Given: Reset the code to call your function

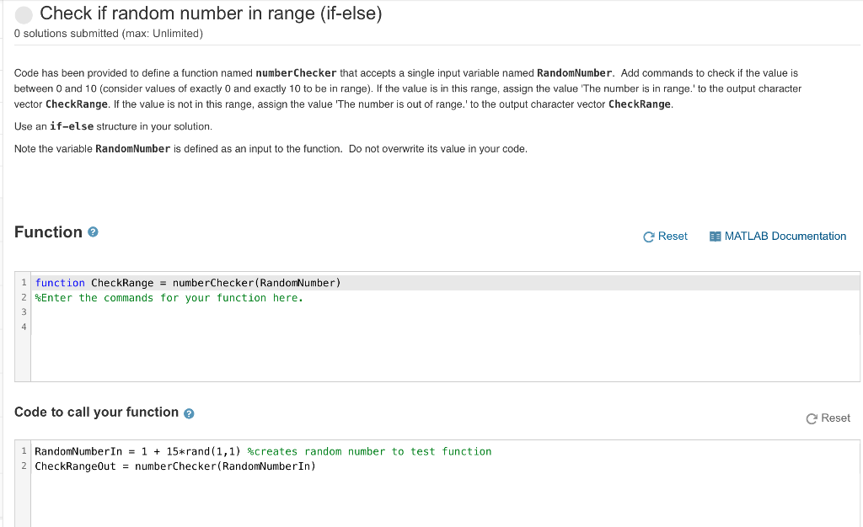Looking at the screenshot, I should [835, 418].
